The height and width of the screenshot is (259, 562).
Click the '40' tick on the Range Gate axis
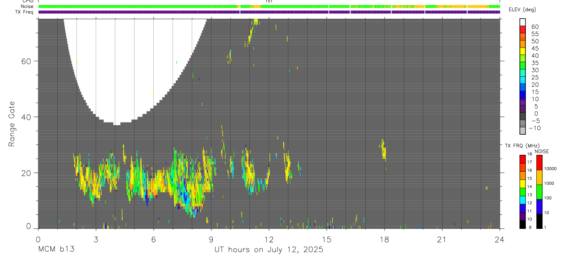click(x=27, y=117)
